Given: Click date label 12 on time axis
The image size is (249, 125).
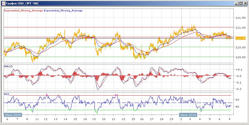Looking at the screenshot, I should pos(46,119).
